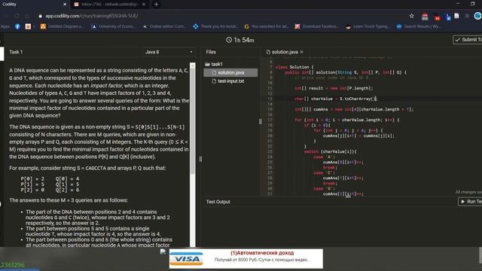Collapse the task1 folder
Screen dimensions: 482x271
coord(214,64)
